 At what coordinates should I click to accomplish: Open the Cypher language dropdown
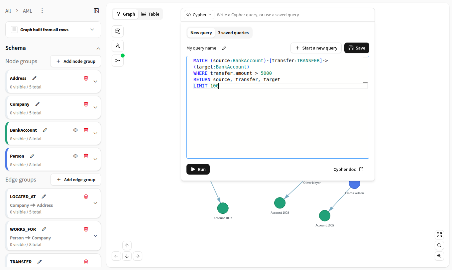pos(199,15)
